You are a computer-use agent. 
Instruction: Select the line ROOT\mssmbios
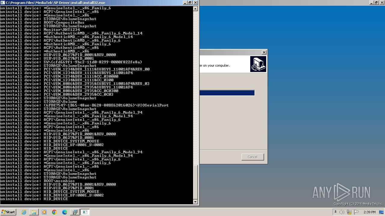click(38, 181)
